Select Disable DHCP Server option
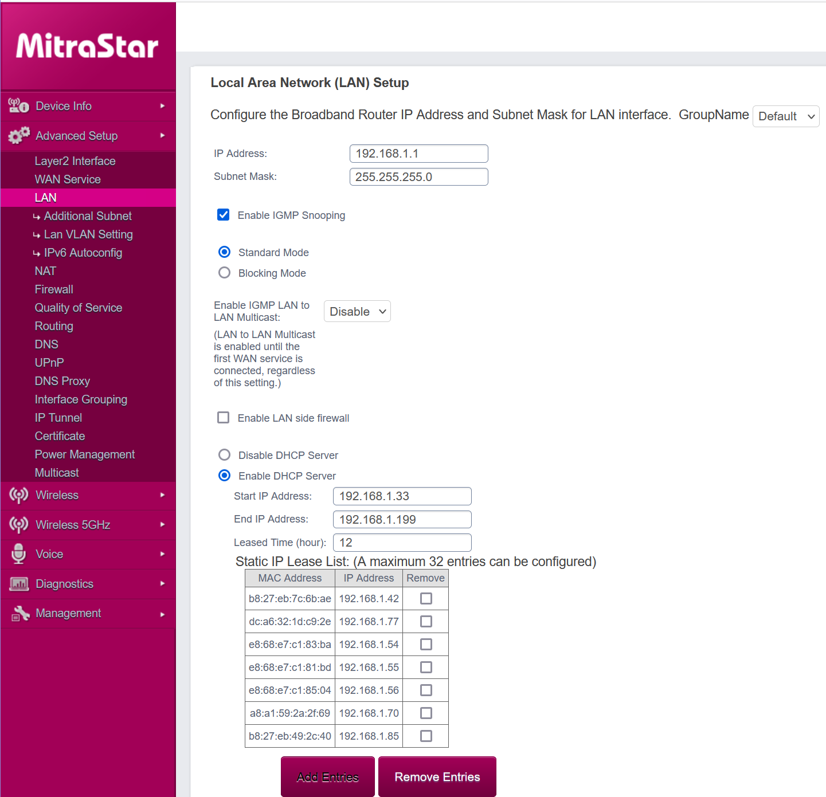Screen dimensions: 826x797 click(225, 455)
